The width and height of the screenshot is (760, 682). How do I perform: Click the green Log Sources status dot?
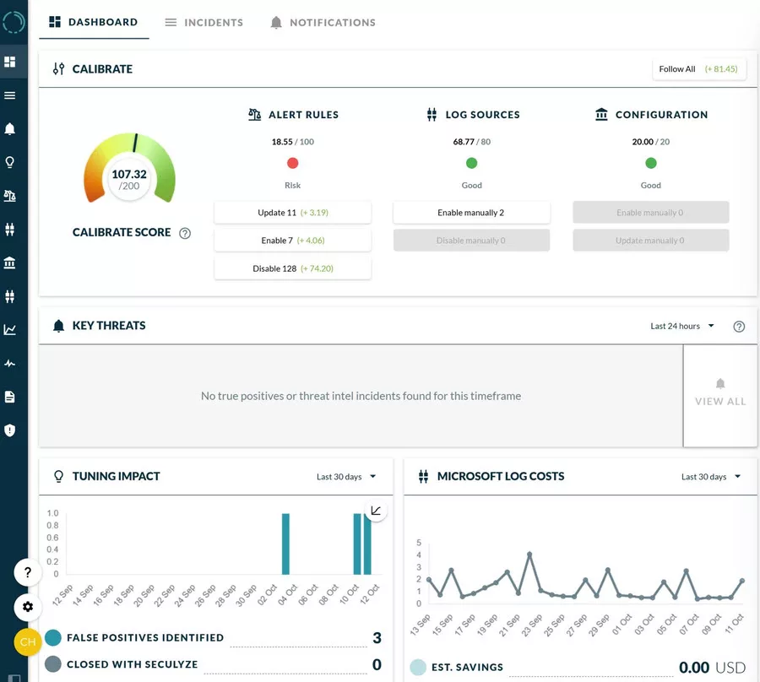[471, 163]
